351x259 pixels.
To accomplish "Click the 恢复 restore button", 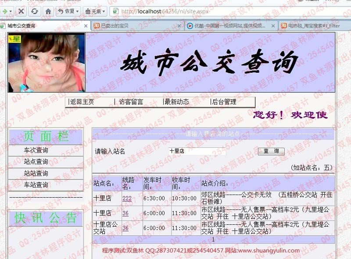I will [66, 11].
